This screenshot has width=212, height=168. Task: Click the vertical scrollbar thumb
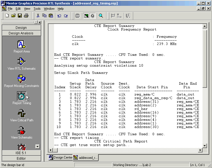(x=205, y=59)
